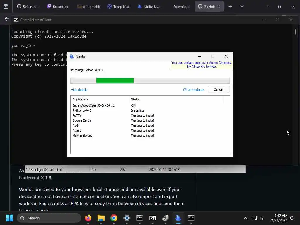This screenshot has height=225, width=300.
Task: Open the first terminal taskbar icon
Action: tap(140, 218)
